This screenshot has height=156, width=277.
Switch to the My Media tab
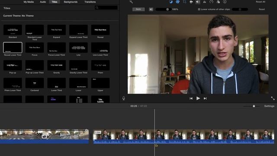(x=29, y=2)
